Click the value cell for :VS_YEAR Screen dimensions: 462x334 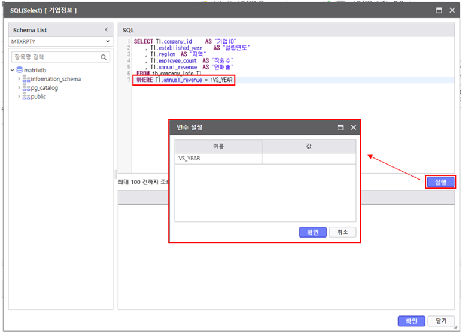coord(308,159)
